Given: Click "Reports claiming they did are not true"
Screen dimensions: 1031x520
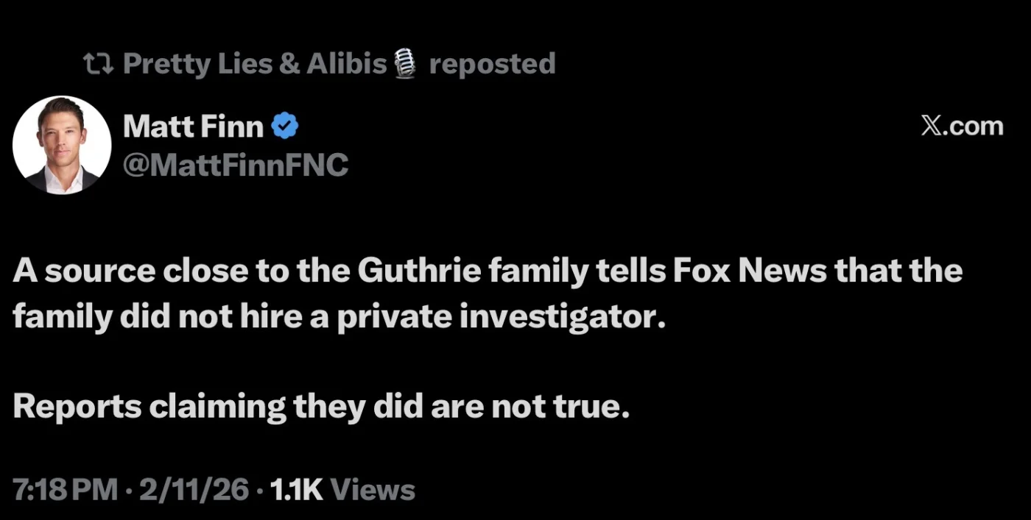Looking at the screenshot, I should click(x=321, y=407).
